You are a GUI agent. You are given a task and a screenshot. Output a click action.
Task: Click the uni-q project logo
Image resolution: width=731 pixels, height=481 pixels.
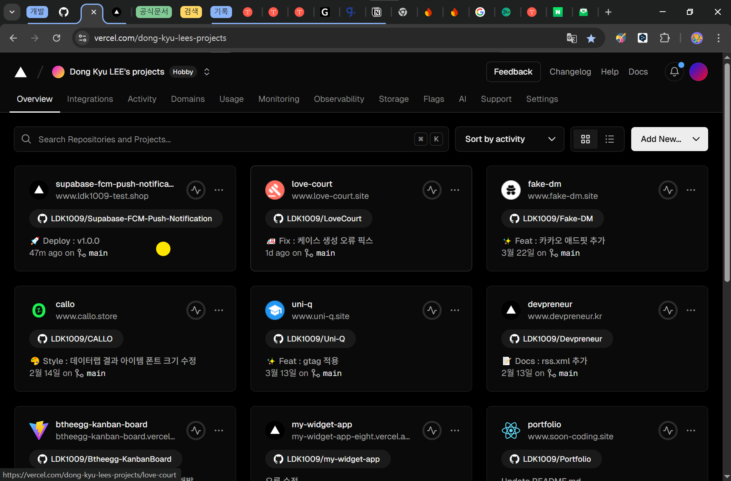click(275, 310)
